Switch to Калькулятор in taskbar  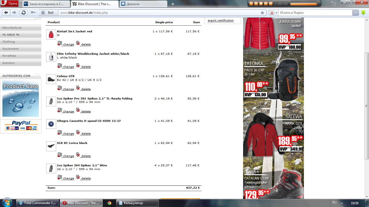[x=137, y=203]
